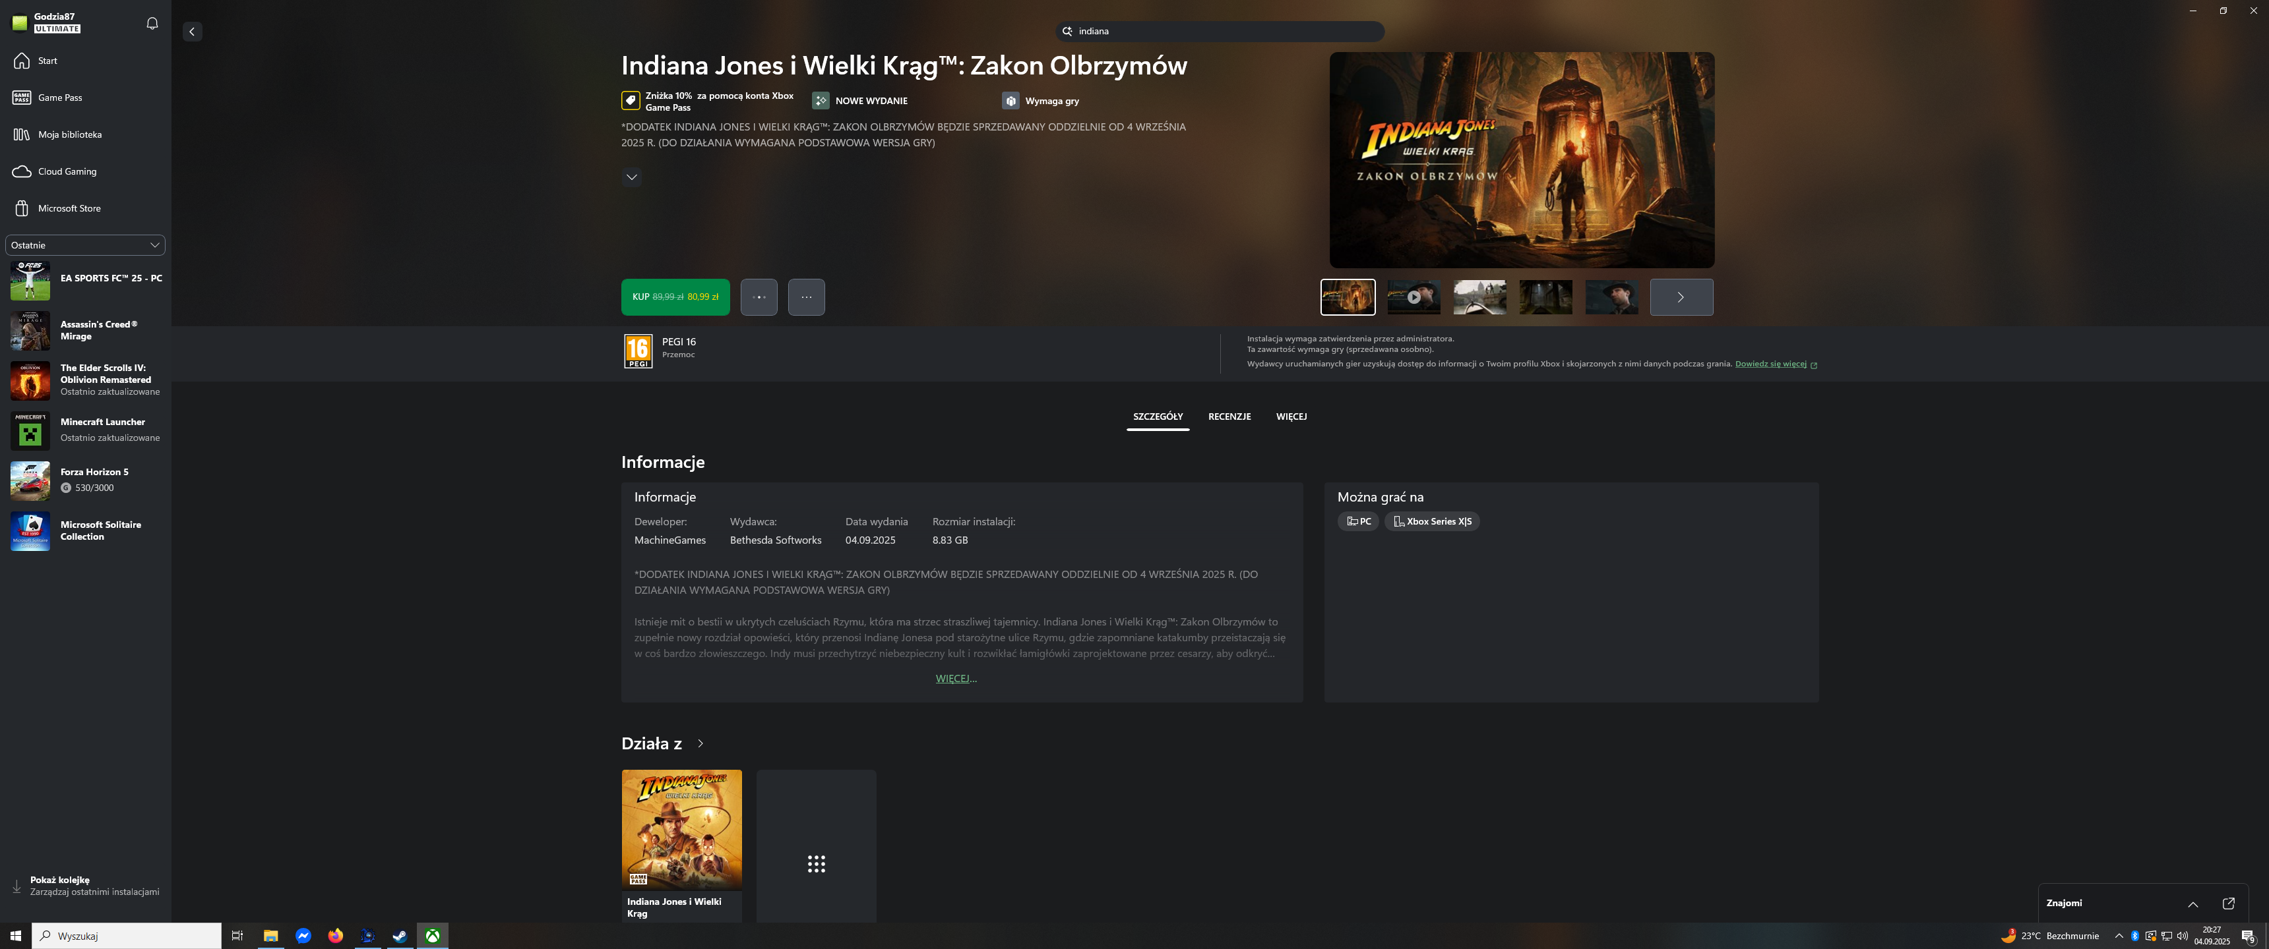Expand the Ostatnie dropdown
This screenshot has width=2269, height=949.
click(x=86, y=244)
